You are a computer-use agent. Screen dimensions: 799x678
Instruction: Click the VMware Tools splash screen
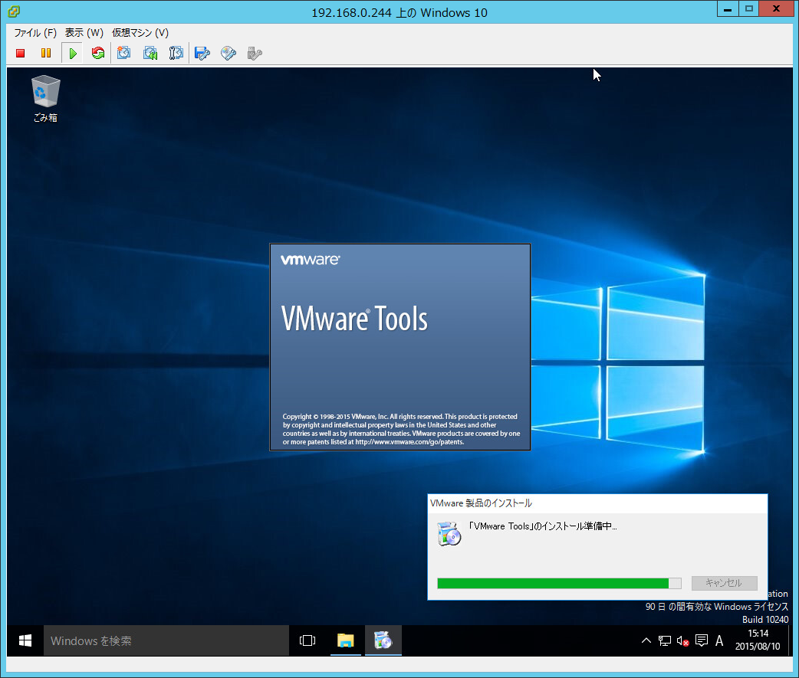(x=400, y=347)
